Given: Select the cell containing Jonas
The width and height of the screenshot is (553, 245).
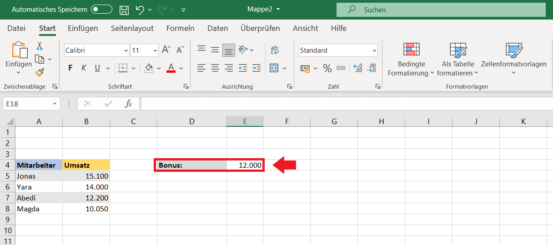Looking at the screenshot, I should coord(39,176).
